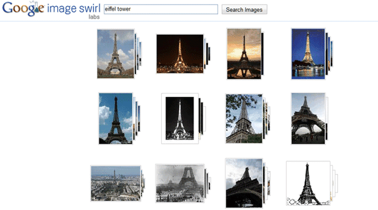Open the sunset silhouette tower with reflection thumbnail
The image size is (378, 210).
coord(244,54)
